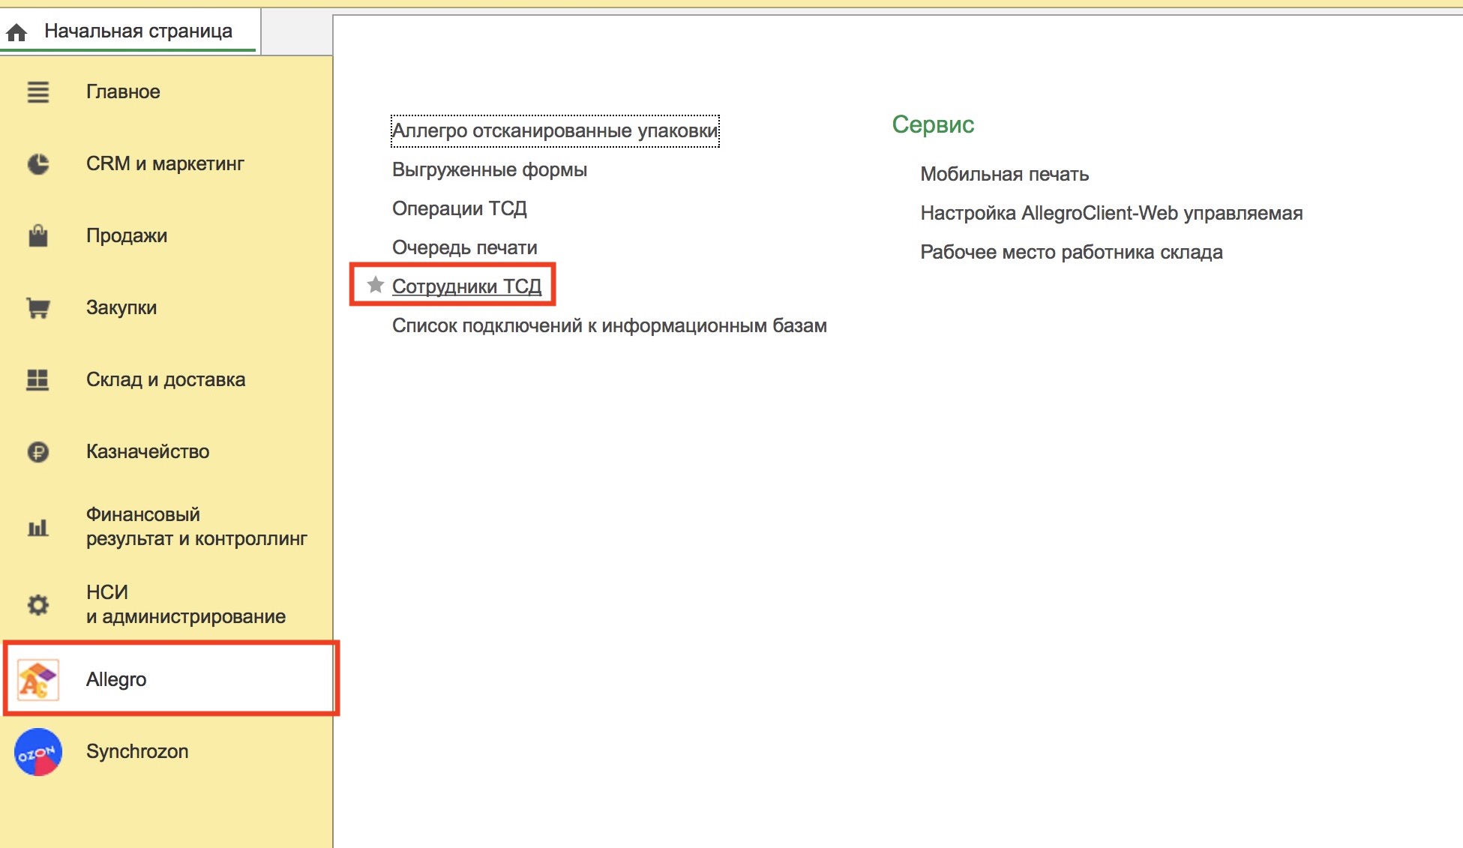Toggle favorite star next to Сотрудники ТСД

click(x=376, y=286)
